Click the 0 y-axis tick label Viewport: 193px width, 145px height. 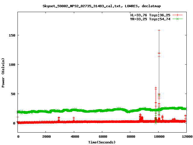[14, 123]
